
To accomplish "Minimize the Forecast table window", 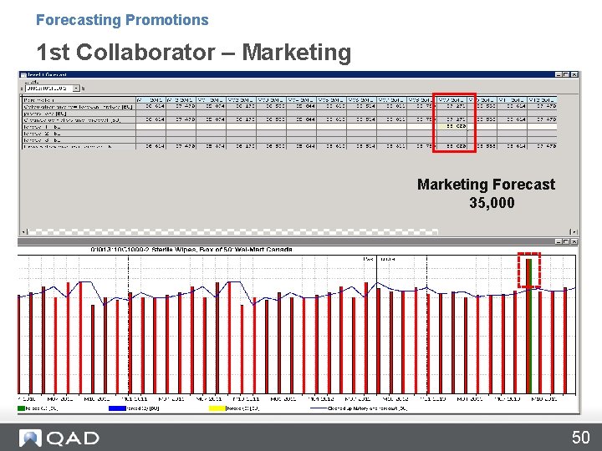I will click(x=559, y=74).
